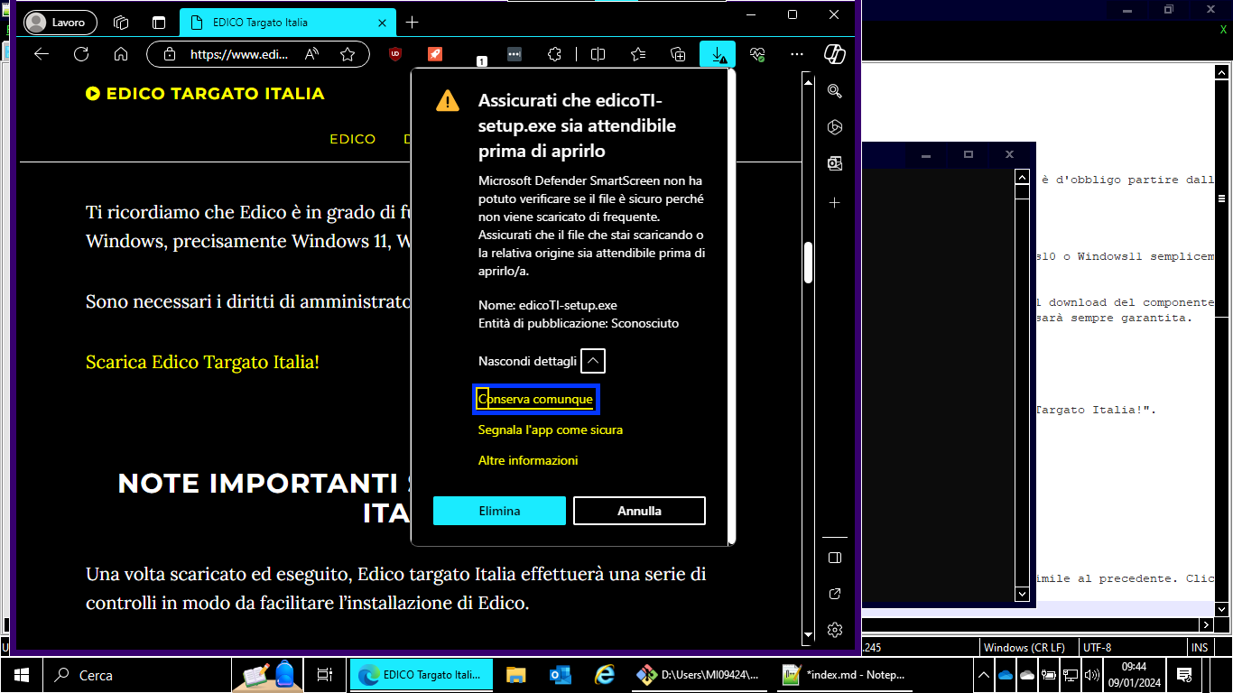Screen dimensions: 1233x693
Task: Click the sidebar open-in-new-window icon
Action: pyautogui.click(x=835, y=594)
